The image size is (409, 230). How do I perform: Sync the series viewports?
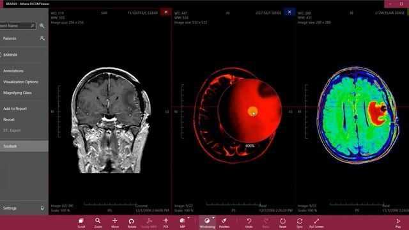(300, 223)
